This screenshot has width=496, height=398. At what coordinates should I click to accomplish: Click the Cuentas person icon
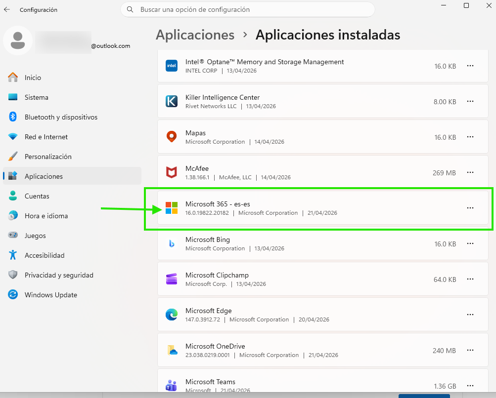click(13, 196)
